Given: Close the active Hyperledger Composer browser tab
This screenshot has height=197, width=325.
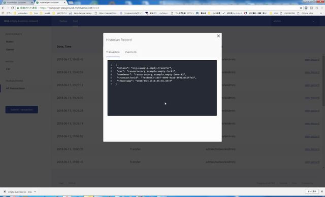Looking at the screenshot, I should (64, 2).
